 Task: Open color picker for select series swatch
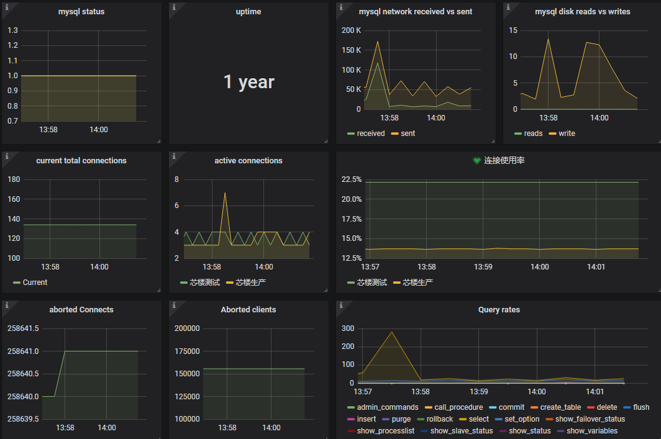point(463,420)
